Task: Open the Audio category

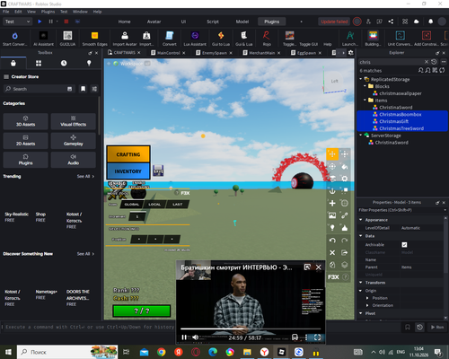Action: pos(74,160)
